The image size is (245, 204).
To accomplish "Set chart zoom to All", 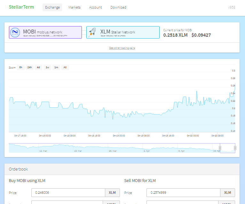I will (x=65, y=68).
